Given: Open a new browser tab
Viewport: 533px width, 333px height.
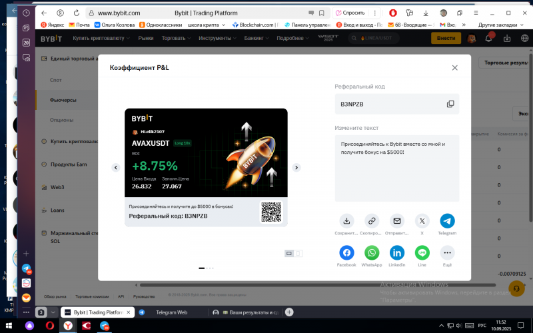Looking at the screenshot, I should coord(289,312).
